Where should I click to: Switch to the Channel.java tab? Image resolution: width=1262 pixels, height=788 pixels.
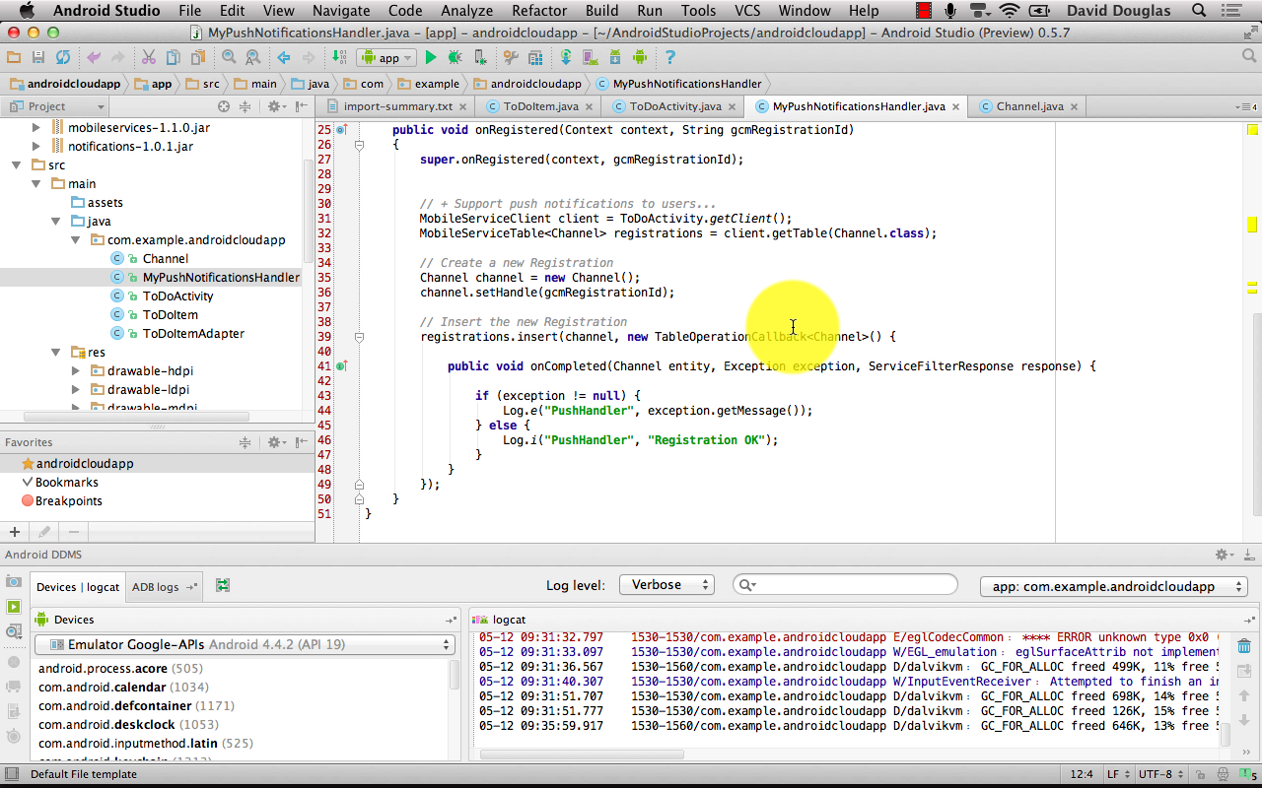click(1029, 106)
